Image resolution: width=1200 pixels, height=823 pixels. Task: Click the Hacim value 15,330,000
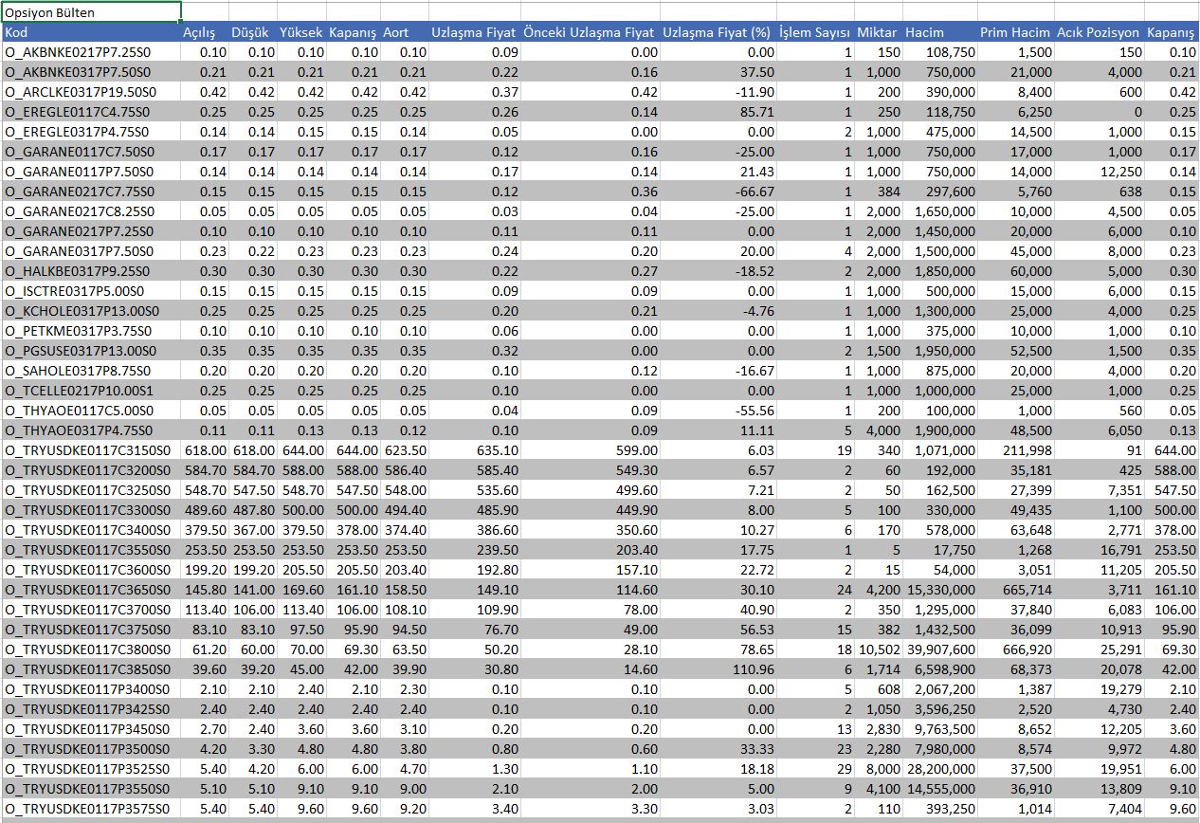click(x=940, y=590)
